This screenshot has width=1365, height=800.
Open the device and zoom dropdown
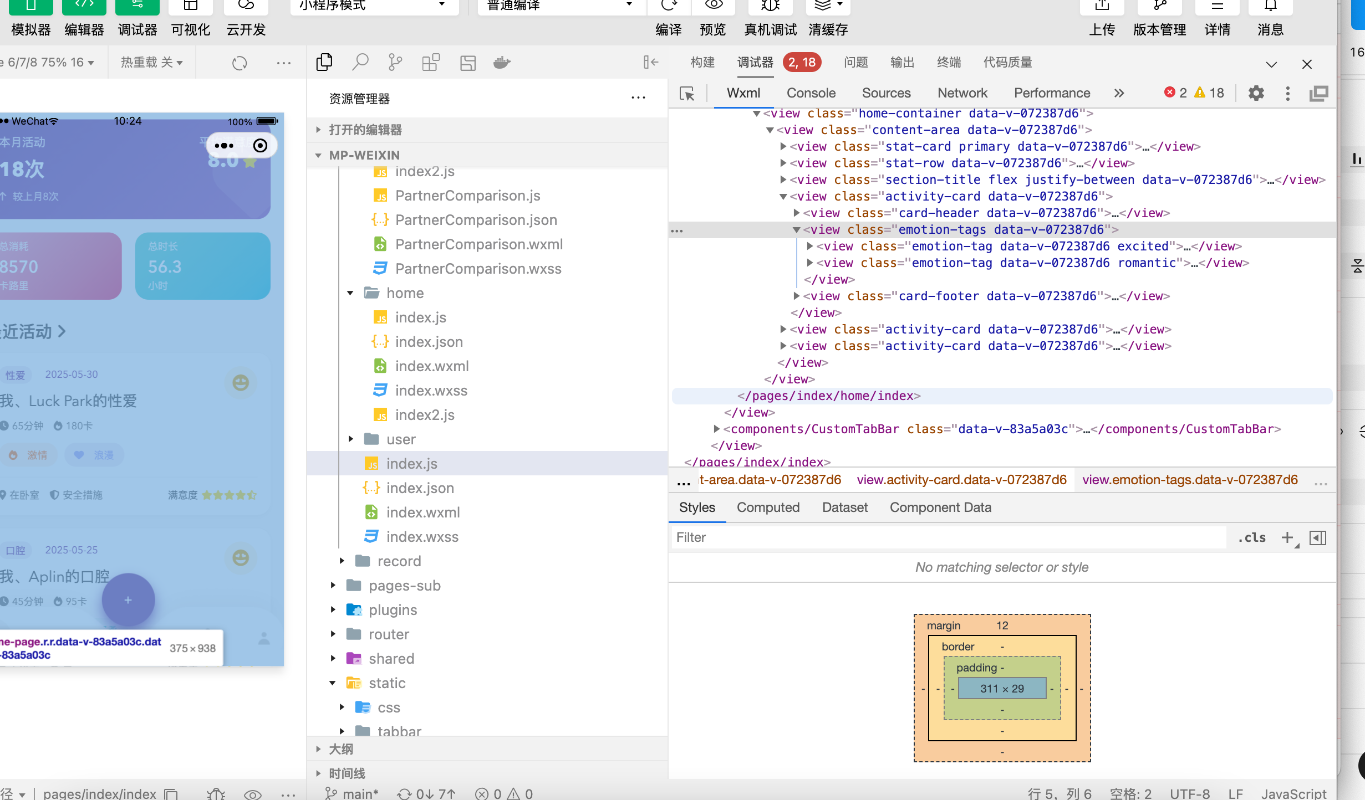(47, 63)
